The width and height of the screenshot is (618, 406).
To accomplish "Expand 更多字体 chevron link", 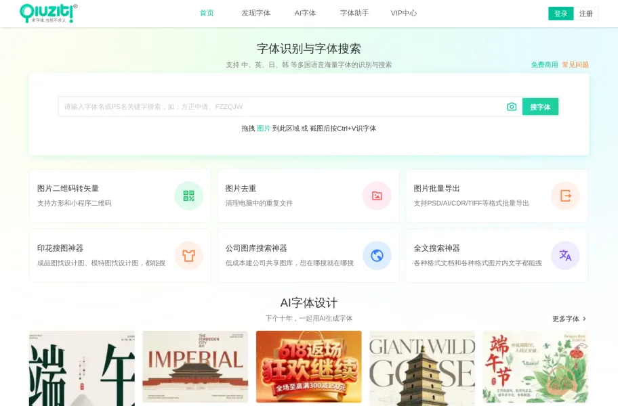I will pos(569,319).
